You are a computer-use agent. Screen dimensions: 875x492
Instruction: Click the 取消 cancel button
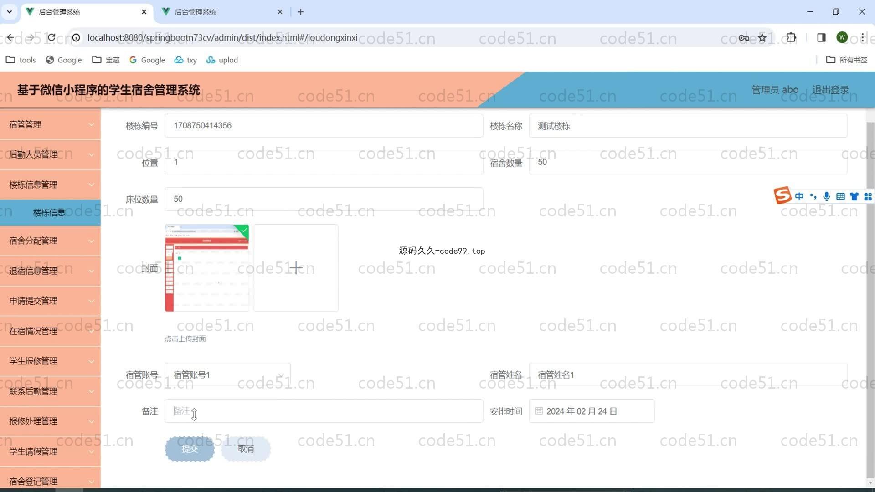246,449
